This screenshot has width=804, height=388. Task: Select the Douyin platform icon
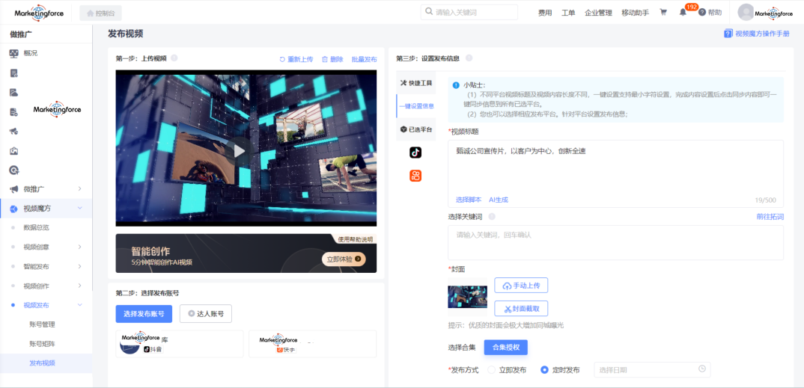tap(415, 153)
